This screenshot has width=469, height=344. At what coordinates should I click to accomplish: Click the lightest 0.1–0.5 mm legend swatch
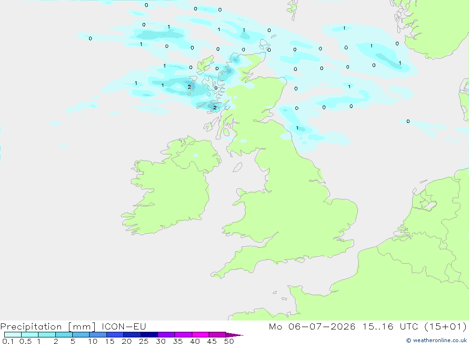click(x=13, y=335)
